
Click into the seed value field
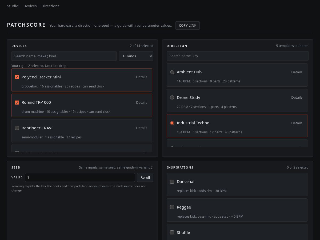(80, 178)
